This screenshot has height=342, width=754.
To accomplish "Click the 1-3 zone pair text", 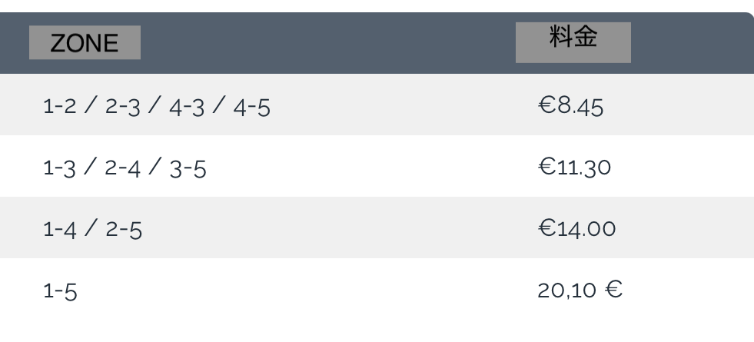I will [x=60, y=169].
